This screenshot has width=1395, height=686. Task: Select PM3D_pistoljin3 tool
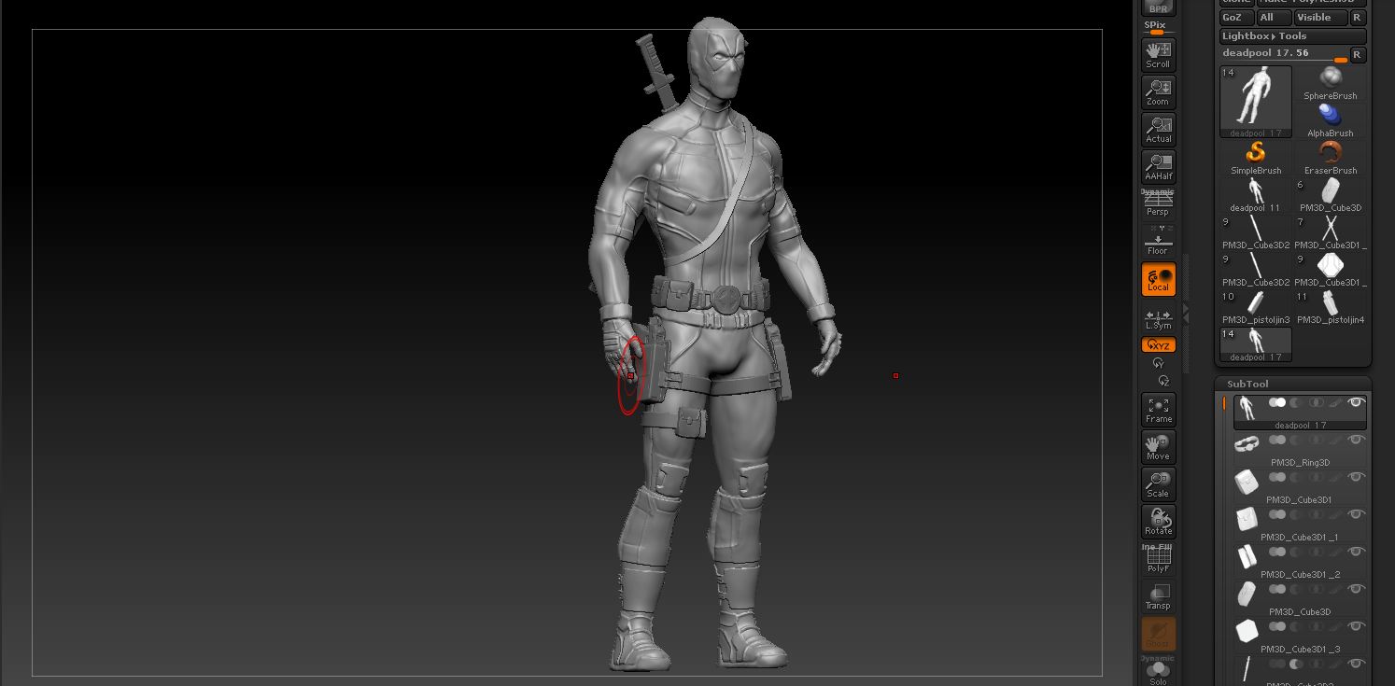click(1256, 307)
